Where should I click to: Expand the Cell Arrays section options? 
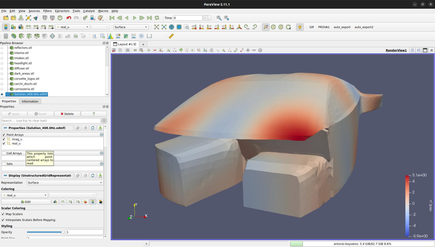tap(101, 153)
